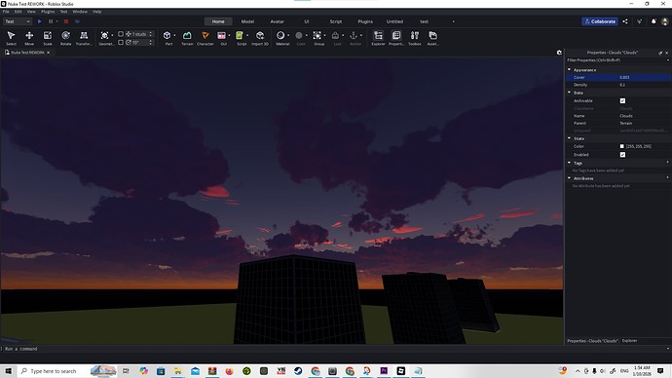Switch to the Explorer tab at panel bottom
Viewport: 672px width, 378px height.
pos(629,341)
